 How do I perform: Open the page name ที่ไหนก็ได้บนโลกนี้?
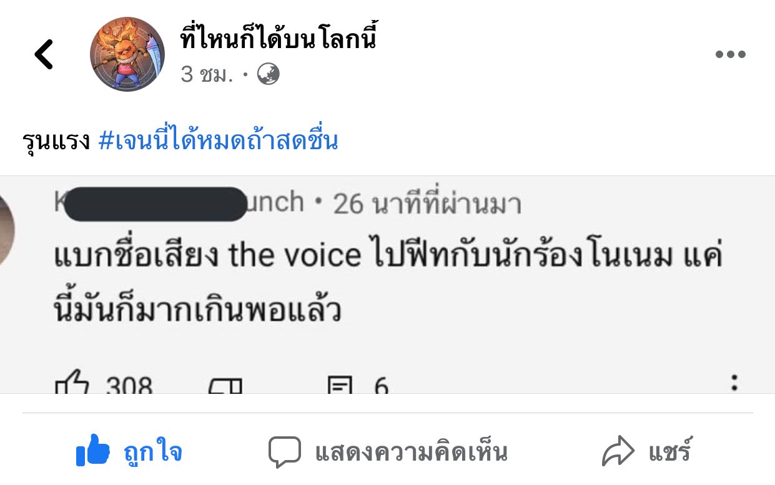pyautogui.click(x=279, y=40)
